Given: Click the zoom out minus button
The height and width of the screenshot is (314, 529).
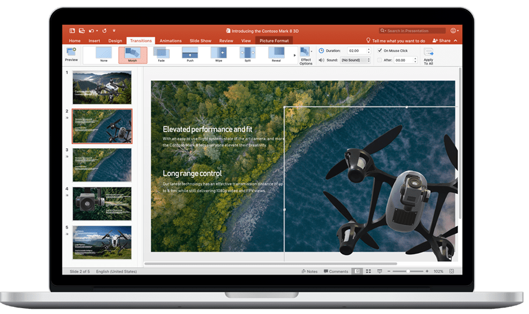Looking at the screenshot, I should pos(389,272).
